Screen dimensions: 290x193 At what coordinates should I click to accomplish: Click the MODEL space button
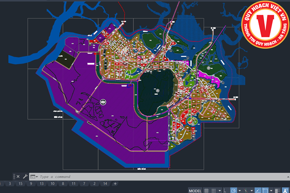(195, 191)
